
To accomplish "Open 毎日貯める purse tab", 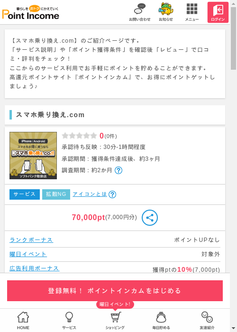I will pos(161,321).
